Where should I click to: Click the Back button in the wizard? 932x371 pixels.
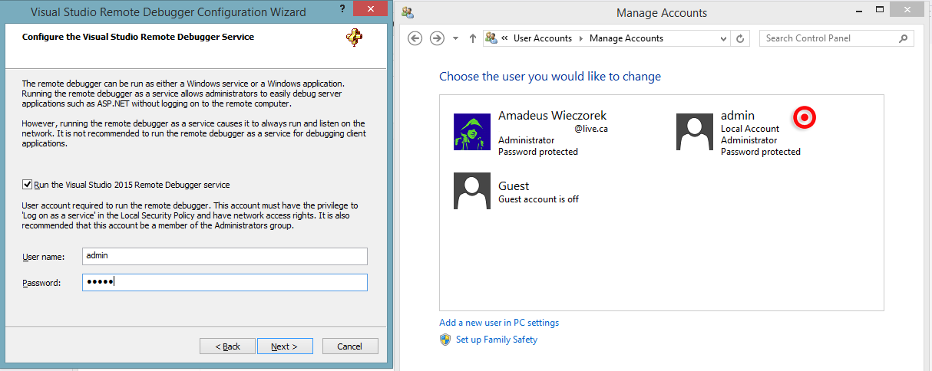pos(227,346)
